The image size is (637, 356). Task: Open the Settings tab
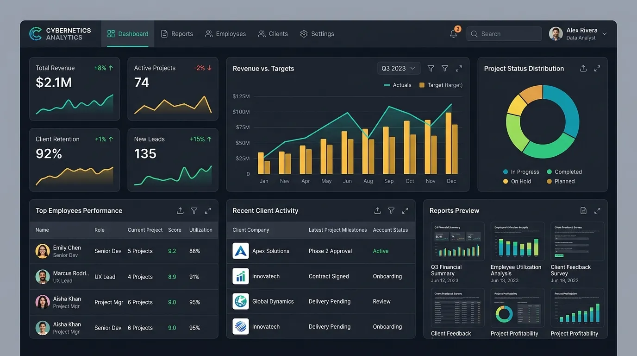coord(317,34)
